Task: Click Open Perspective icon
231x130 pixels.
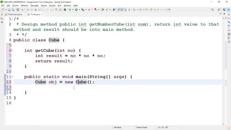Action: 219,10
